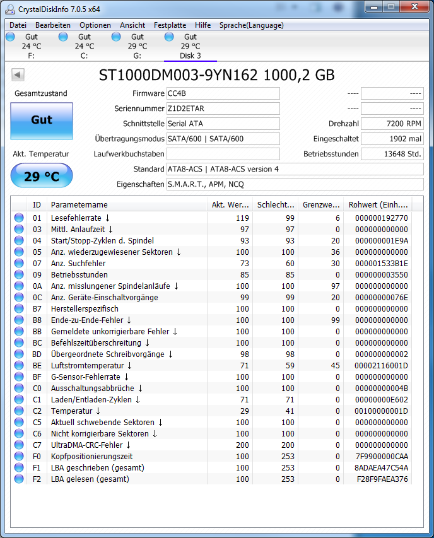Viewport: 434px width, 538px height.
Task: Click status icon of Nicht korrigierbare Sektoren row
Action: click(x=19, y=433)
